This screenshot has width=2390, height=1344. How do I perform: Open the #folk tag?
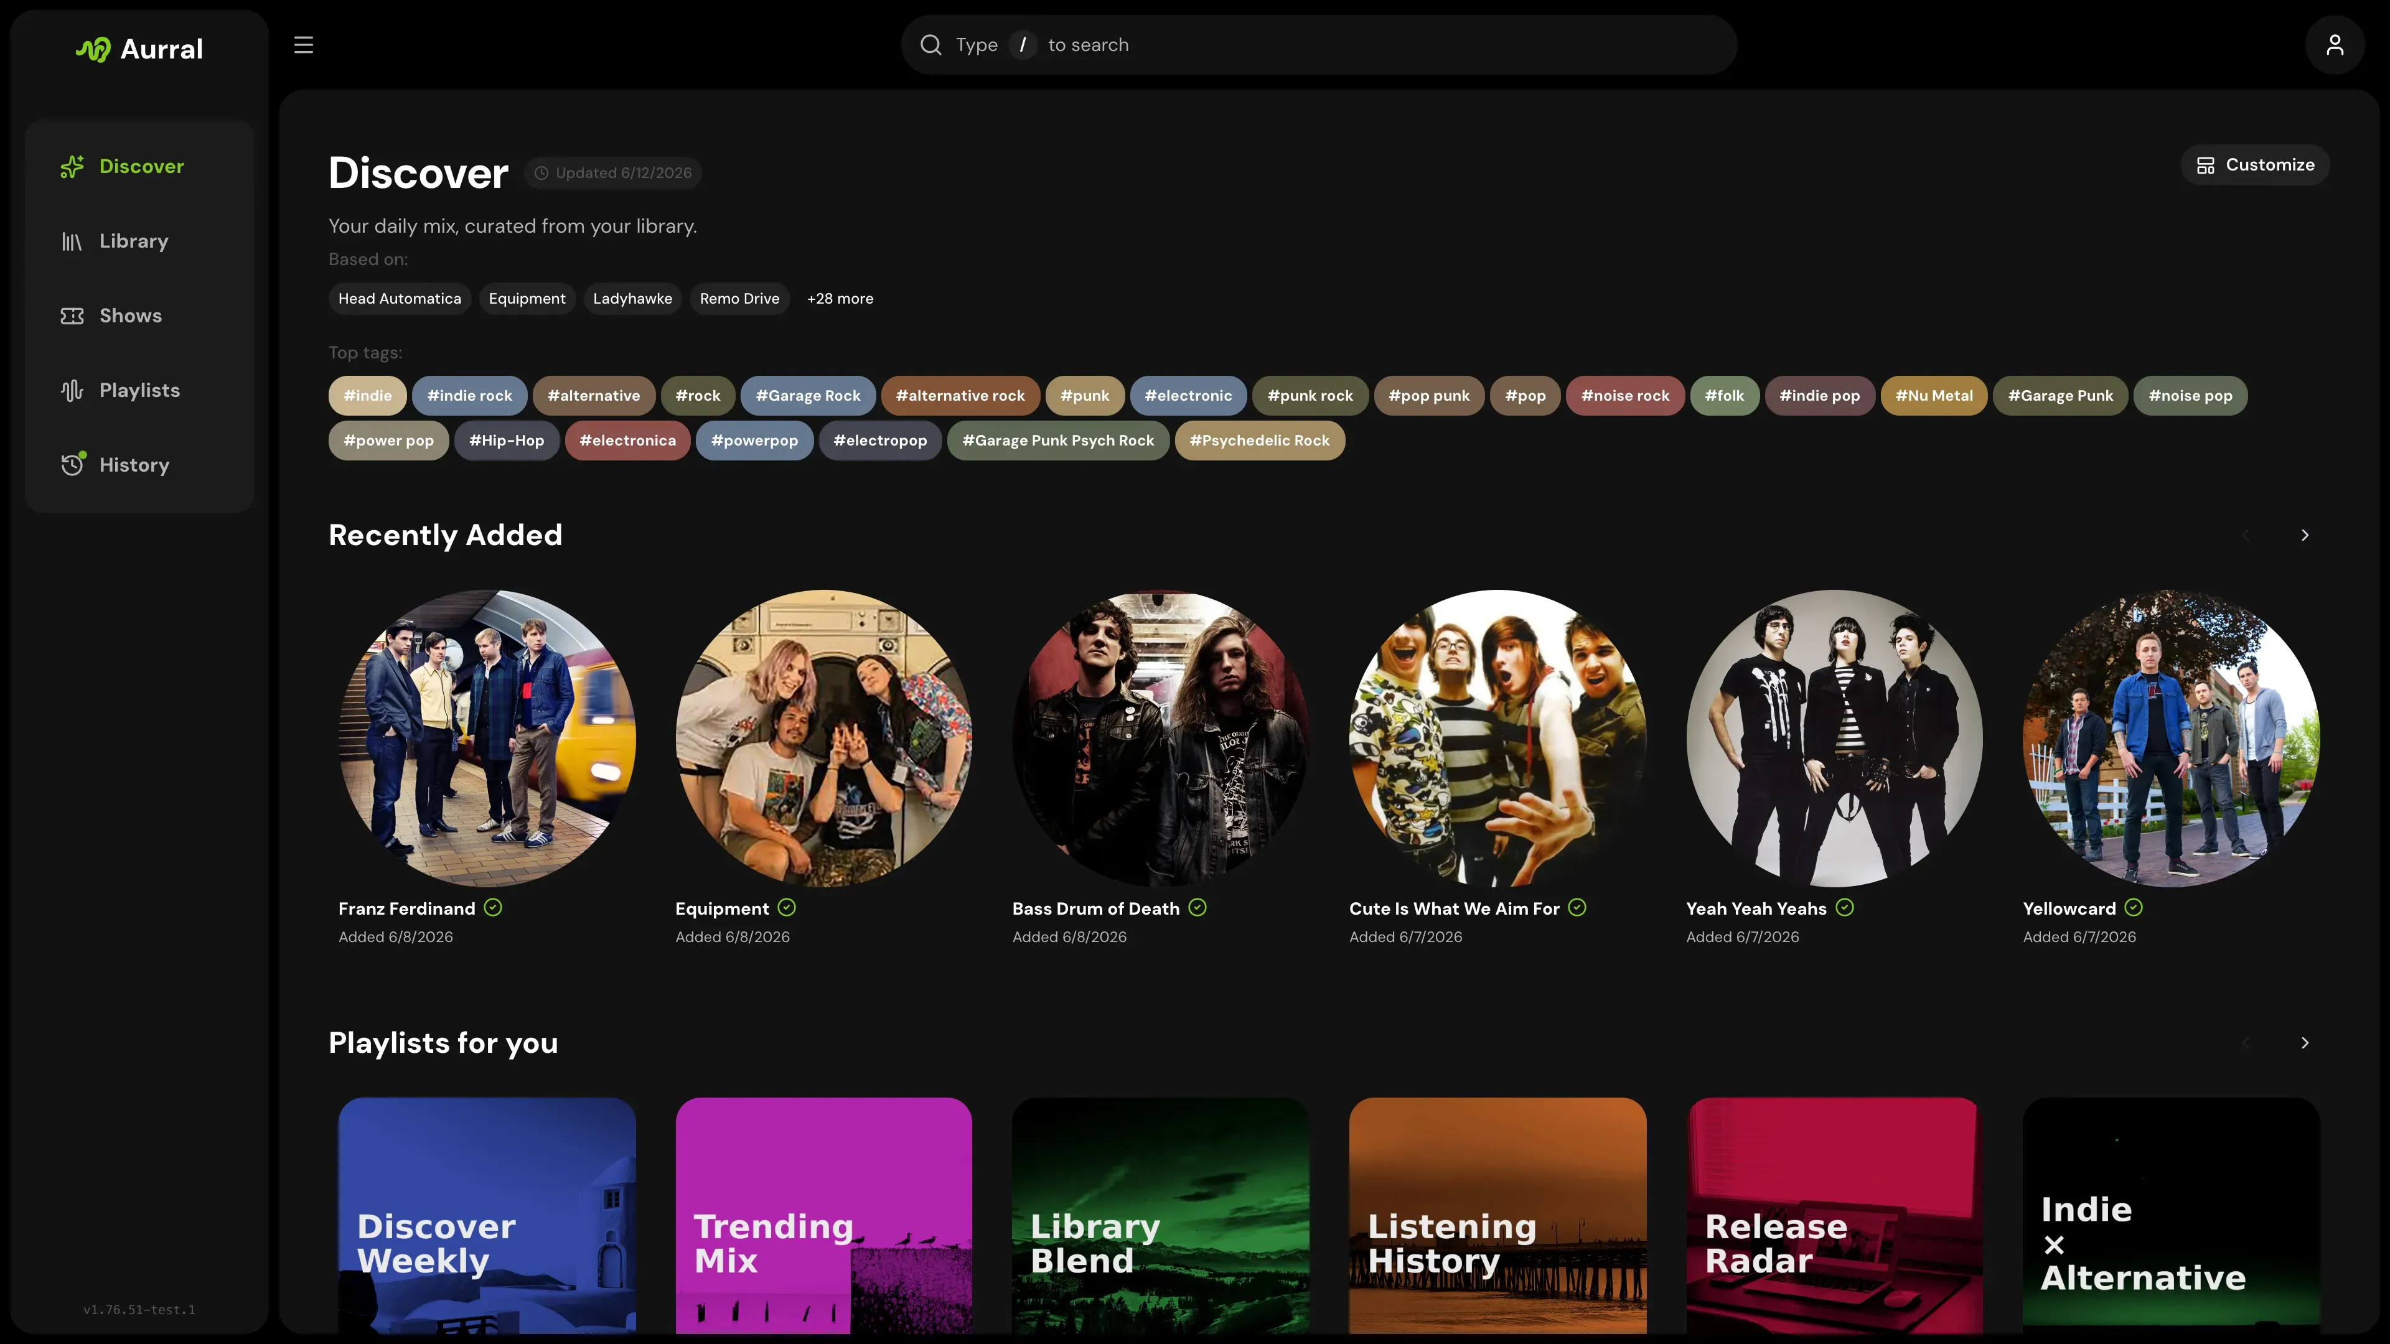pos(1725,396)
